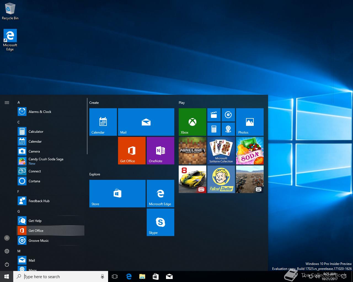
Task: Open the Store tile in Explore group
Action: [x=117, y=194]
